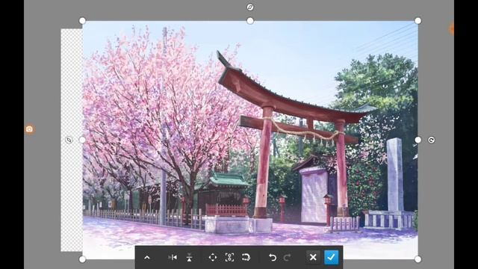The height and width of the screenshot is (269, 478).
Task: Cancel the transform with the X button
Action: coord(313,257)
